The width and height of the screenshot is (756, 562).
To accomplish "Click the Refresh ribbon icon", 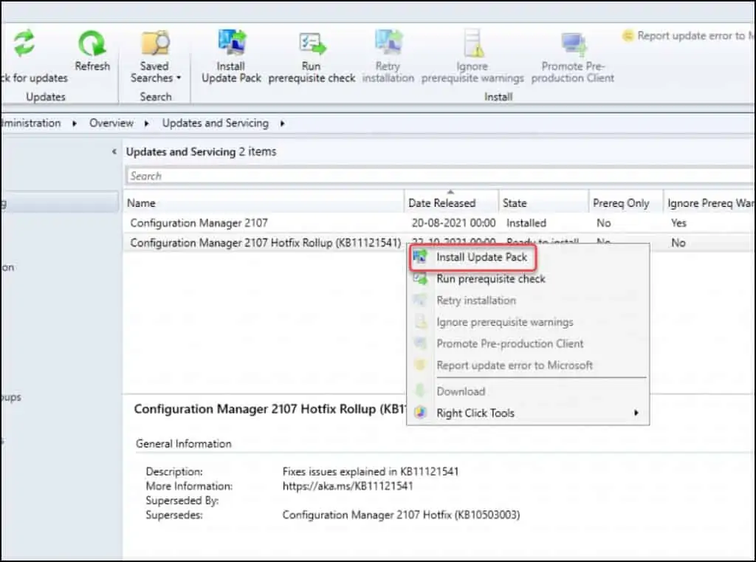I will [x=92, y=44].
